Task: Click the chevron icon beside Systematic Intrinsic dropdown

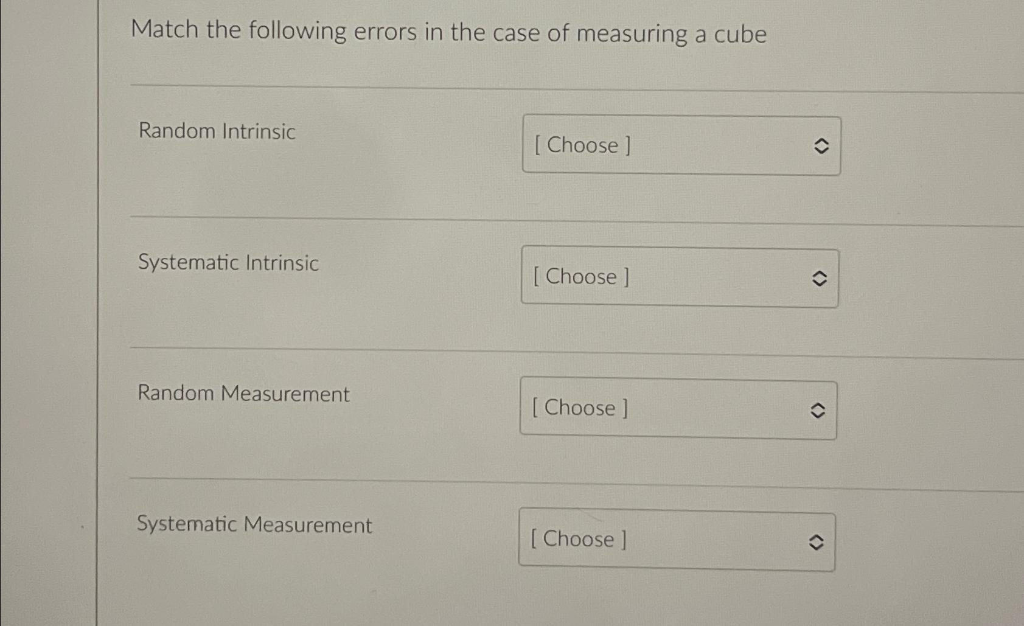Action: pyautogui.click(x=820, y=278)
